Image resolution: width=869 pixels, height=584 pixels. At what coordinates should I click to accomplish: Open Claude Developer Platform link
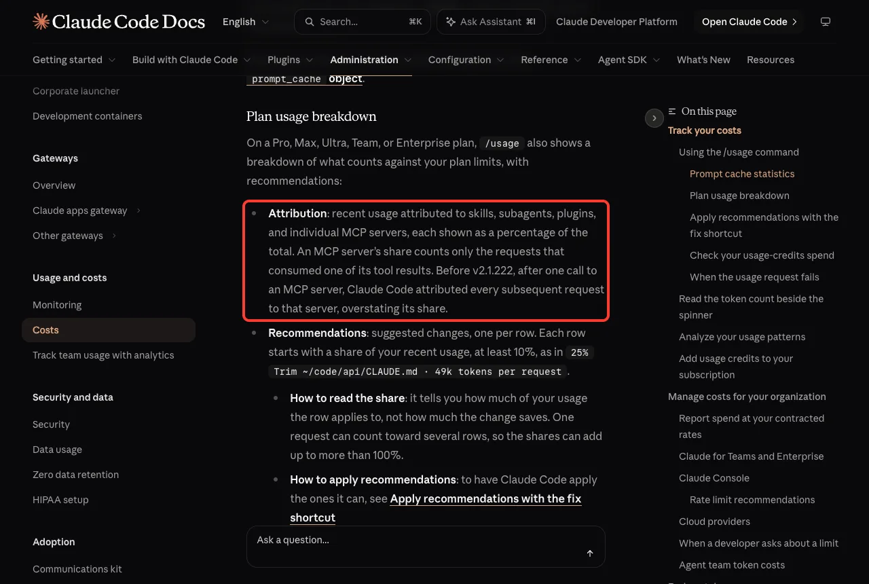click(616, 22)
